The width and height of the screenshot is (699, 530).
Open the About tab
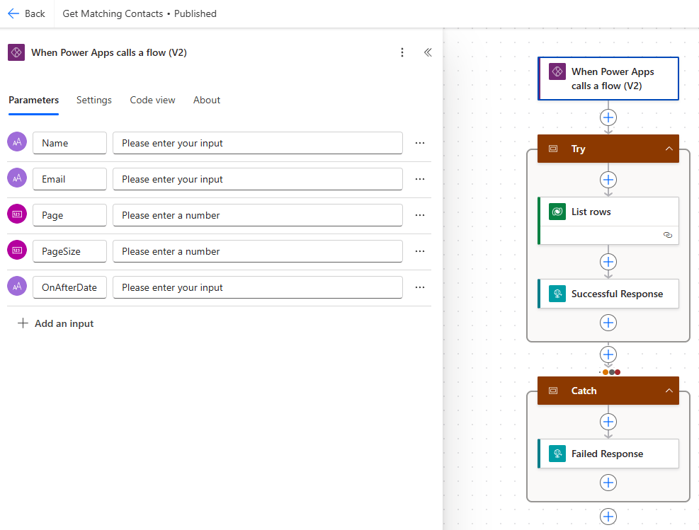207,100
